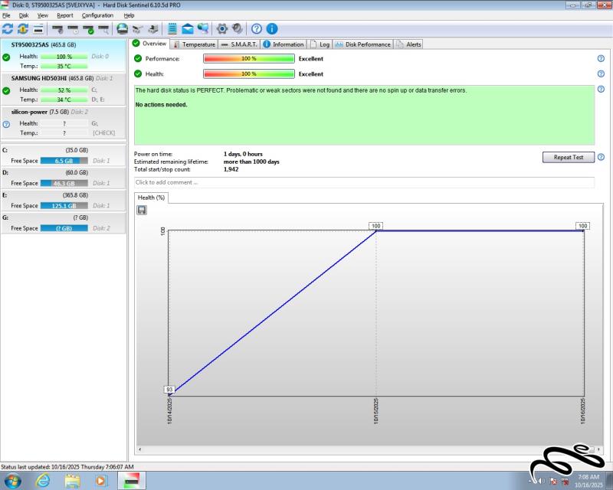Image resolution: width=613 pixels, height=490 pixels.
Task: Click the help icon beside Repeat Test
Action: point(601,157)
